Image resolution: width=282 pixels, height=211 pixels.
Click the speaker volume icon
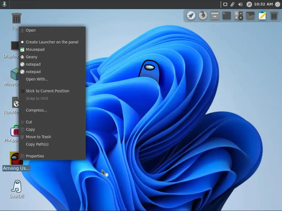[x=240, y=4]
